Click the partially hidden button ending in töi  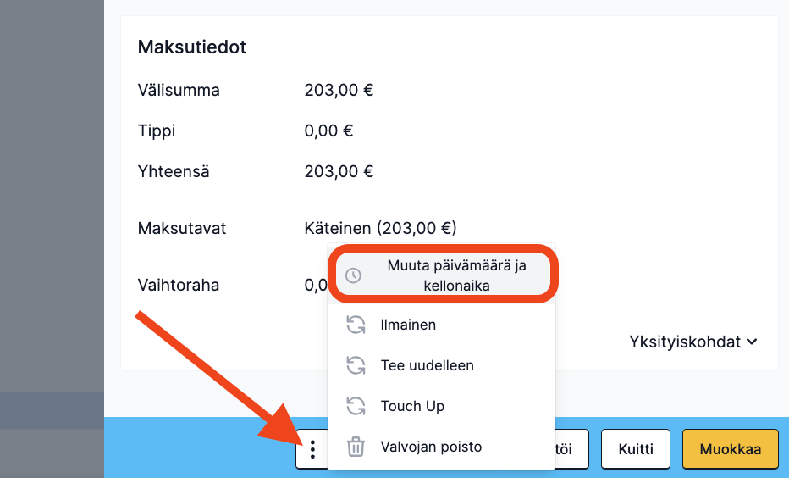tap(571, 449)
